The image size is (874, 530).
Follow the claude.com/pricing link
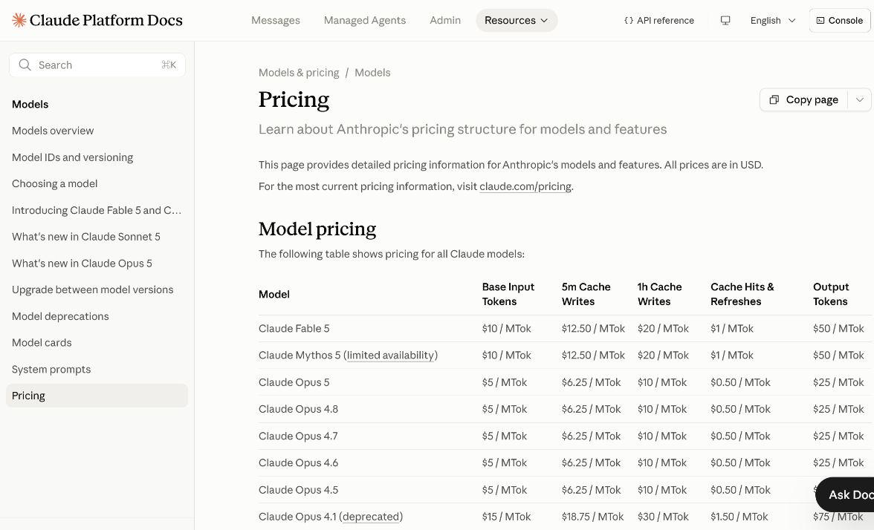click(x=525, y=186)
